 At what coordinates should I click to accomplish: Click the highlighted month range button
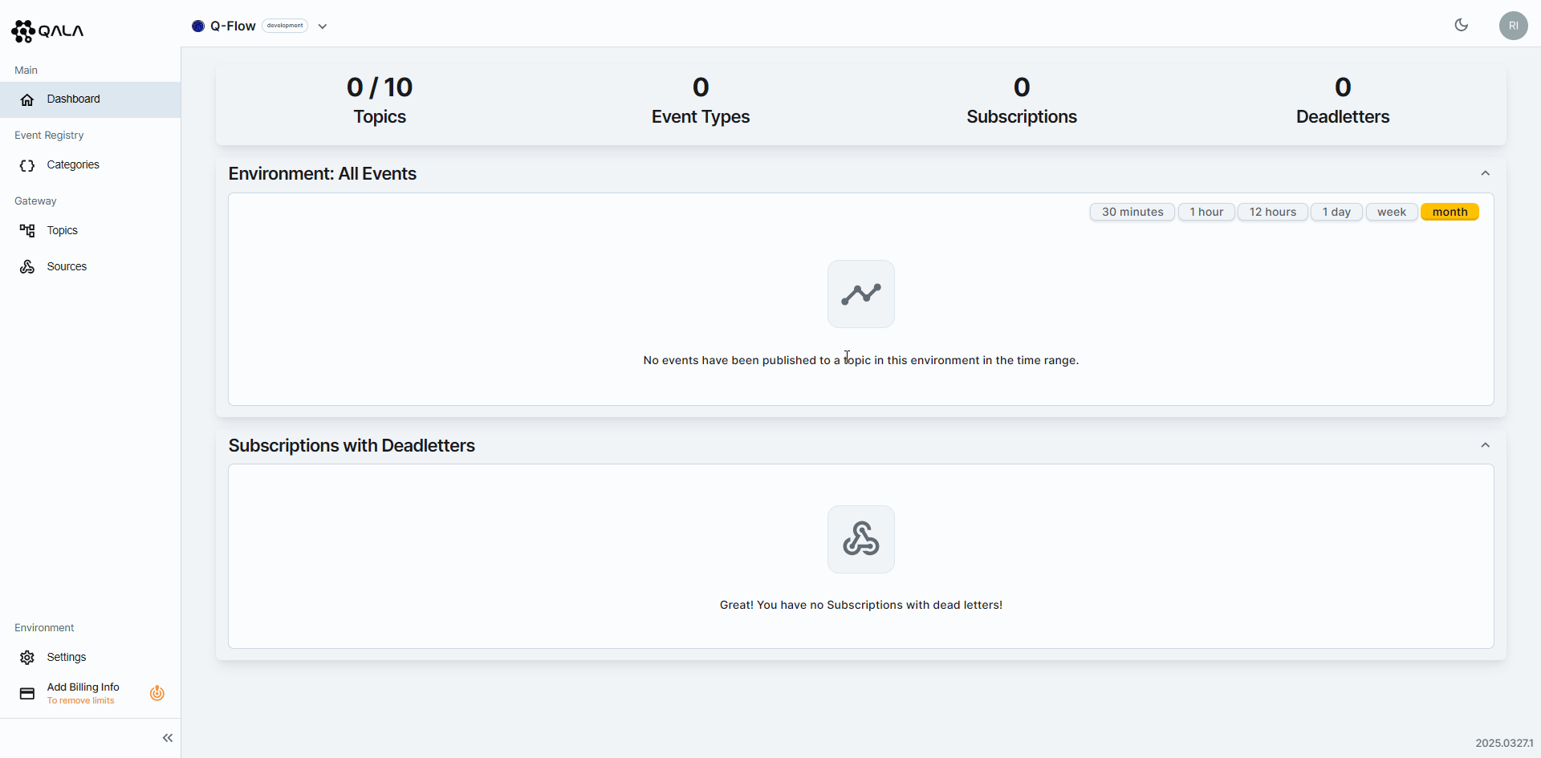coord(1450,213)
